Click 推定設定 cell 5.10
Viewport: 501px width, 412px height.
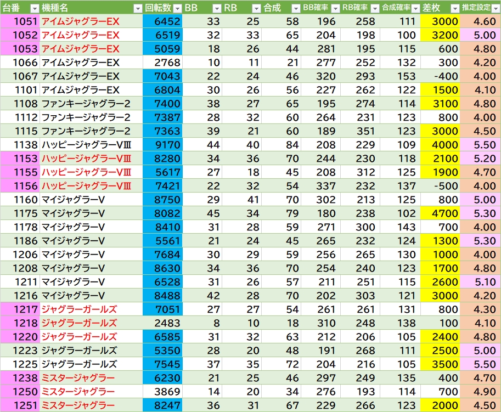(481, 283)
